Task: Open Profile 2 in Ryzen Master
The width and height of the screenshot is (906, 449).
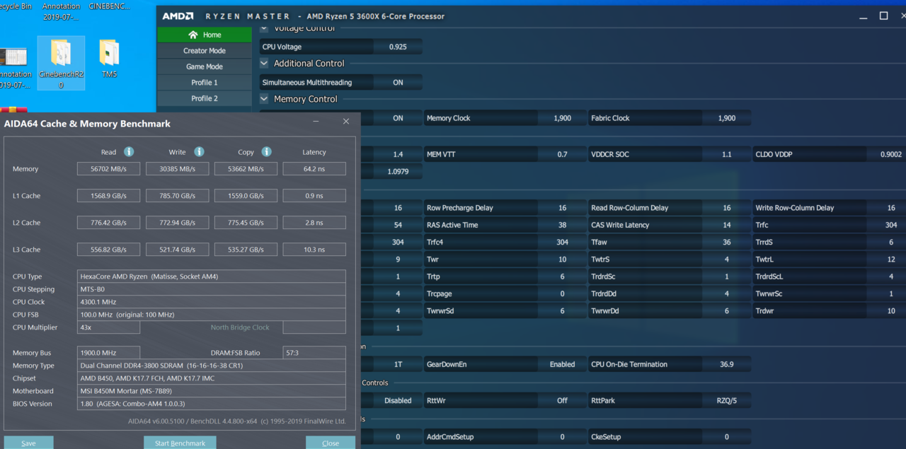Action: coord(205,98)
